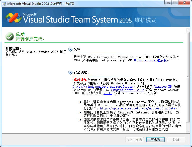Click the scrollbar down arrow
This screenshot has width=192, height=147.
(x=188, y=131)
